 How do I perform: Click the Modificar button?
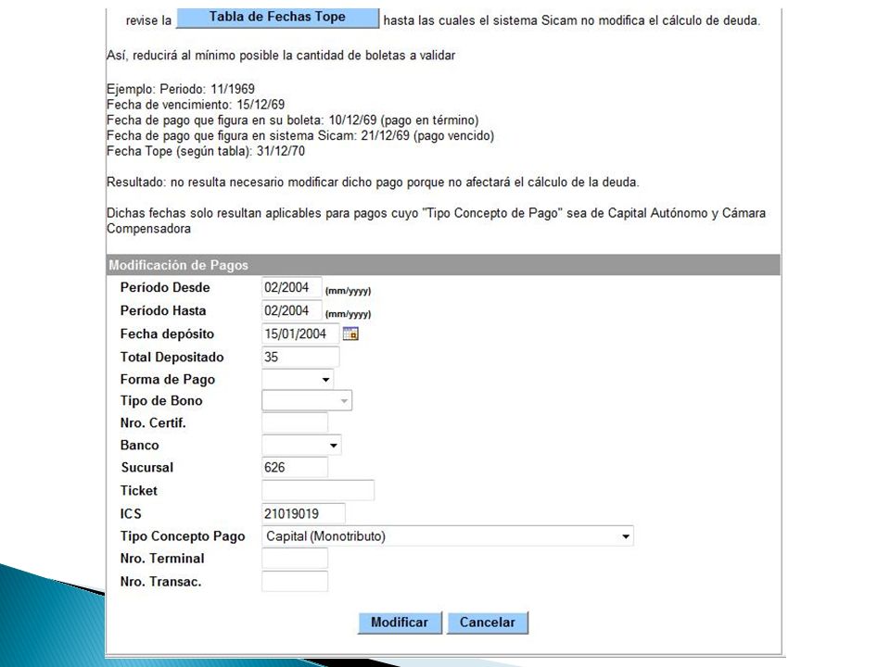click(x=400, y=623)
